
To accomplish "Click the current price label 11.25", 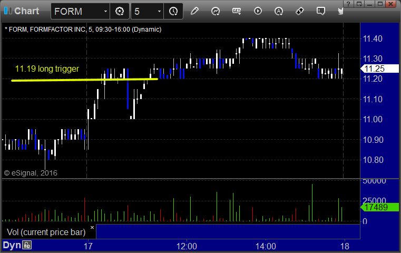I will click(x=379, y=69).
